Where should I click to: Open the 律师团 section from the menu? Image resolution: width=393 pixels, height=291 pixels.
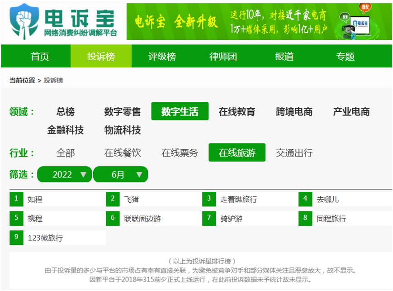pyautogui.click(x=222, y=56)
